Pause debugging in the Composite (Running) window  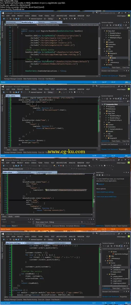coord(59,166)
